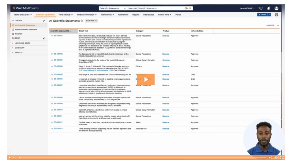Open video settings gear in player bar

coord(276,157)
